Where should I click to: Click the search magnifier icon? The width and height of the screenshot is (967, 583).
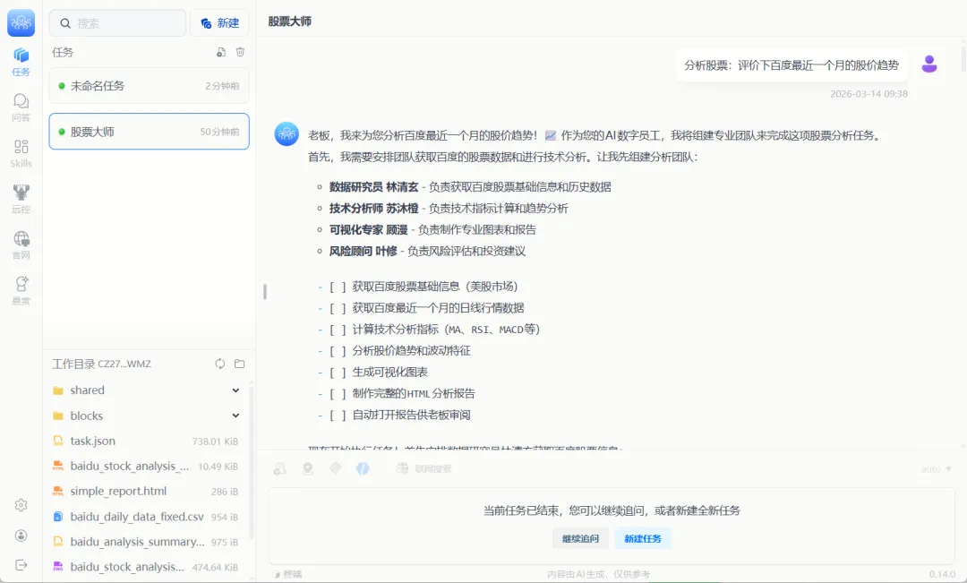64,23
